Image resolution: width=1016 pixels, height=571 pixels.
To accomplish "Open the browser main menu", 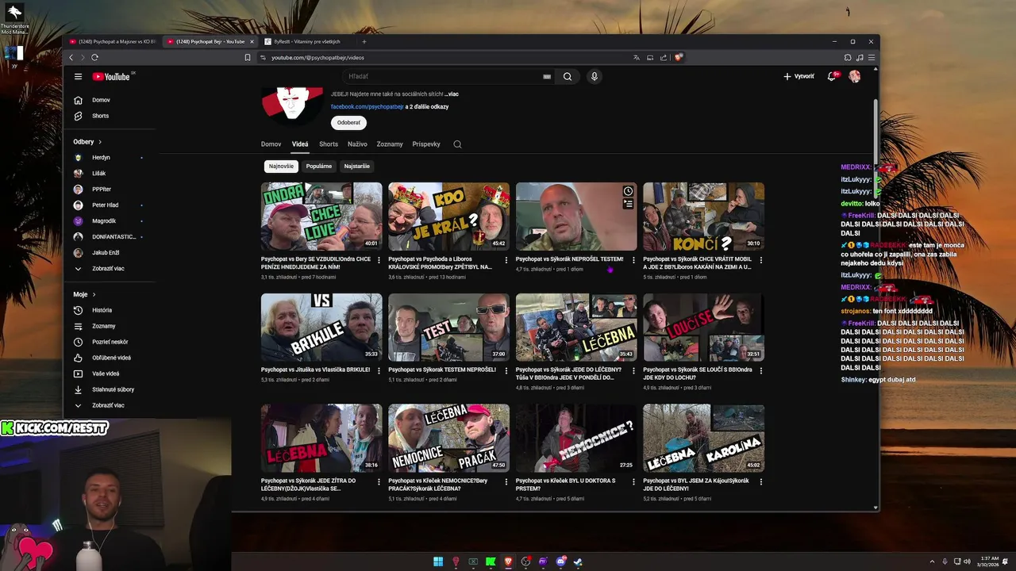I will [872, 57].
